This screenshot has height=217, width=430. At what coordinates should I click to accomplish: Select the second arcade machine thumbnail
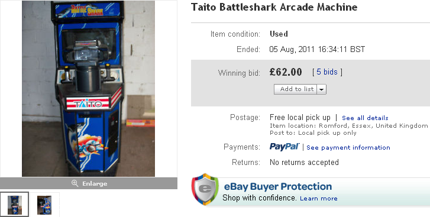(44, 205)
